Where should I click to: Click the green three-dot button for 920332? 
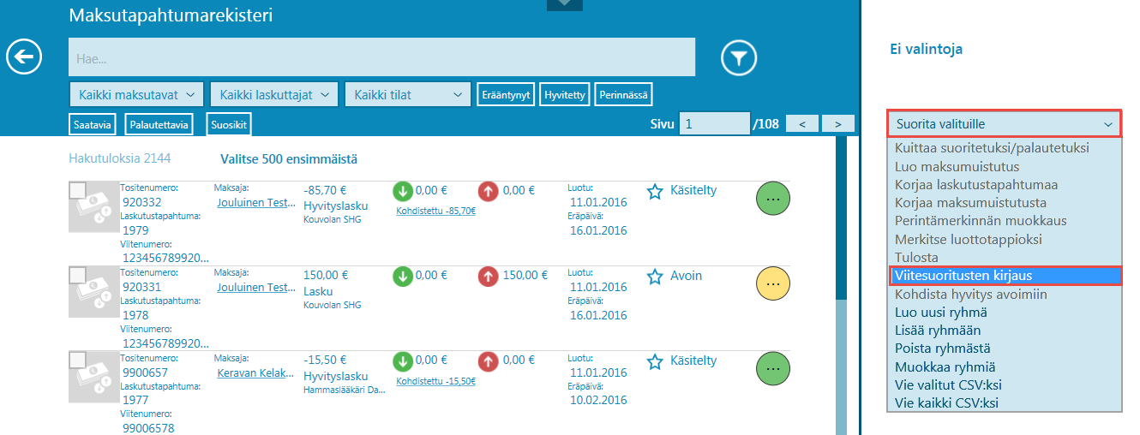[772, 198]
